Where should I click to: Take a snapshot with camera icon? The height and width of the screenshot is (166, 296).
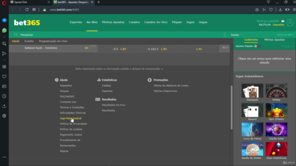(x=257, y=10)
